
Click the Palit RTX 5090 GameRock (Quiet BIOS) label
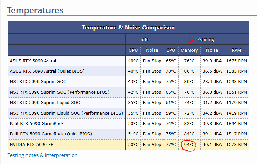[52, 134]
